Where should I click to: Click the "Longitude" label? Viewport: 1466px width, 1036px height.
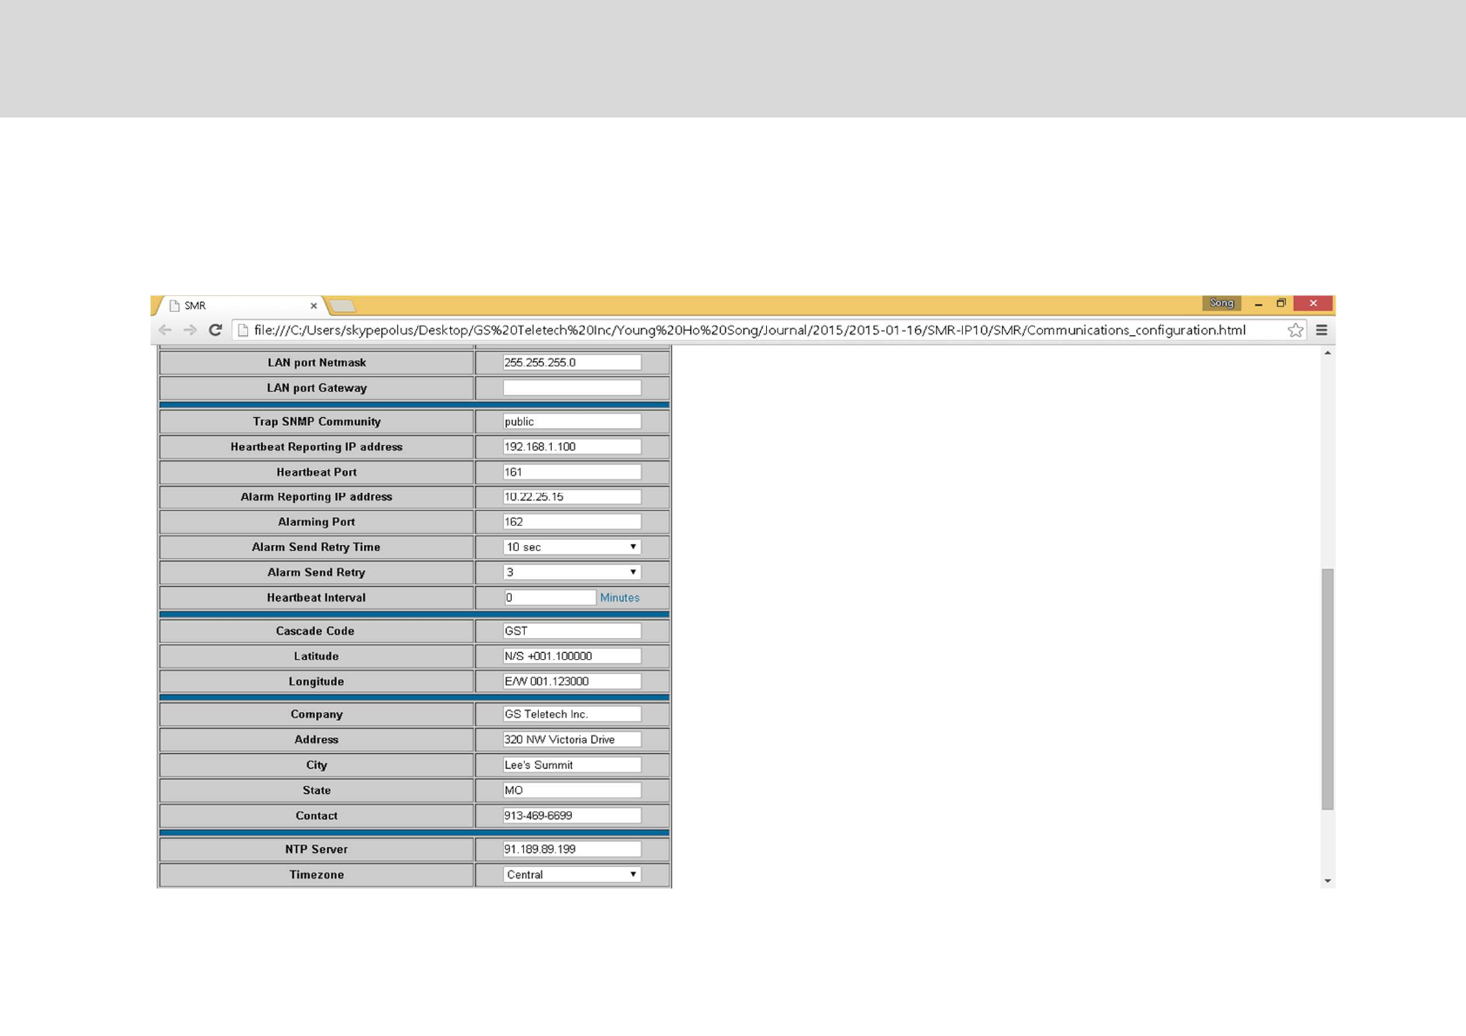317,681
